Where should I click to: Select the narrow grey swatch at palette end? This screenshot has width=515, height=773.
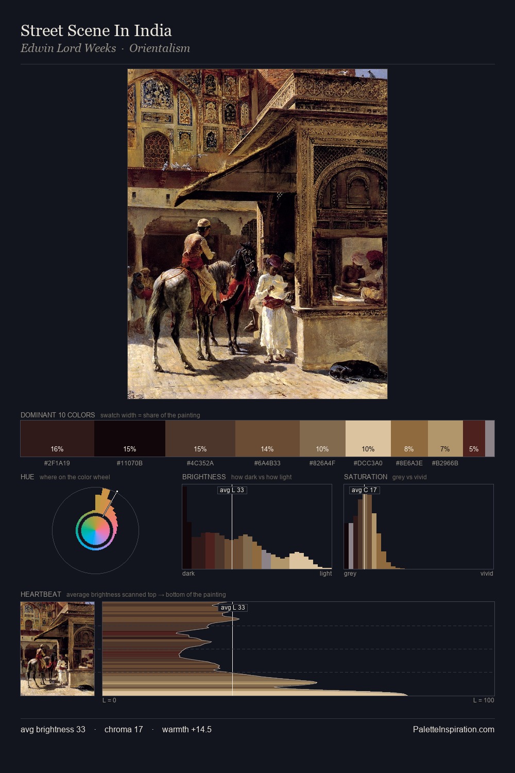490,439
